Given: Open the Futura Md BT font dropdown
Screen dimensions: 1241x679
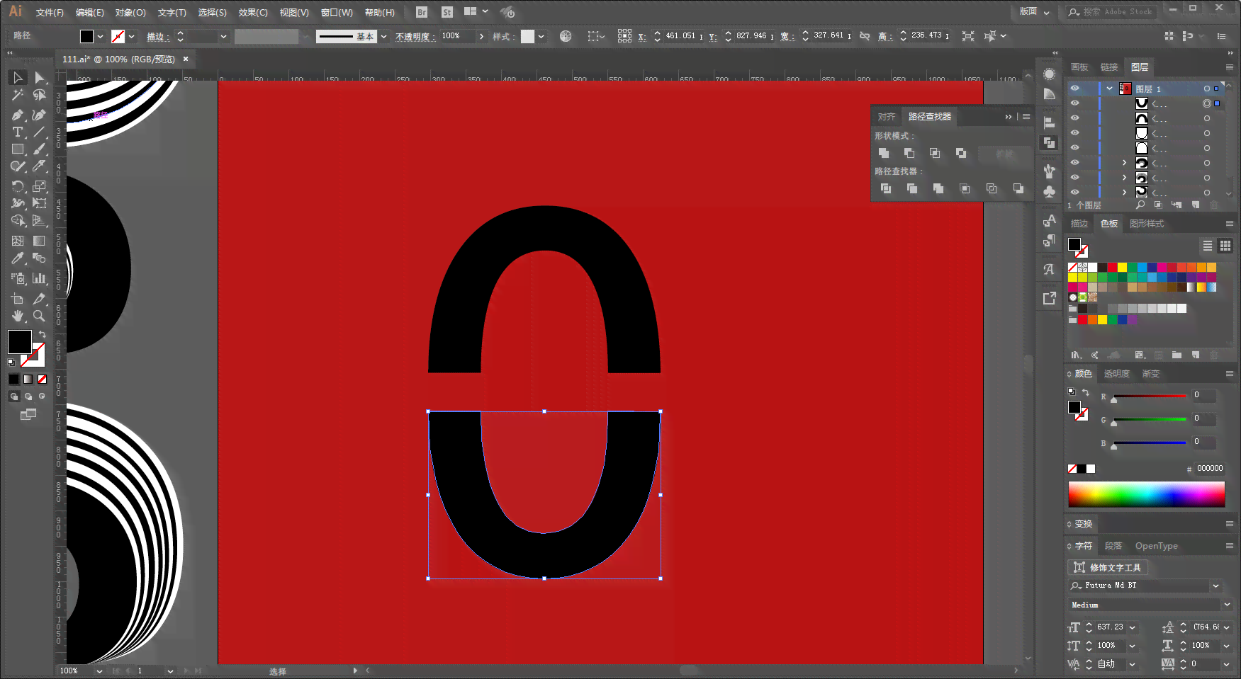Looking at the screenshot, I should pos(1216,586).
